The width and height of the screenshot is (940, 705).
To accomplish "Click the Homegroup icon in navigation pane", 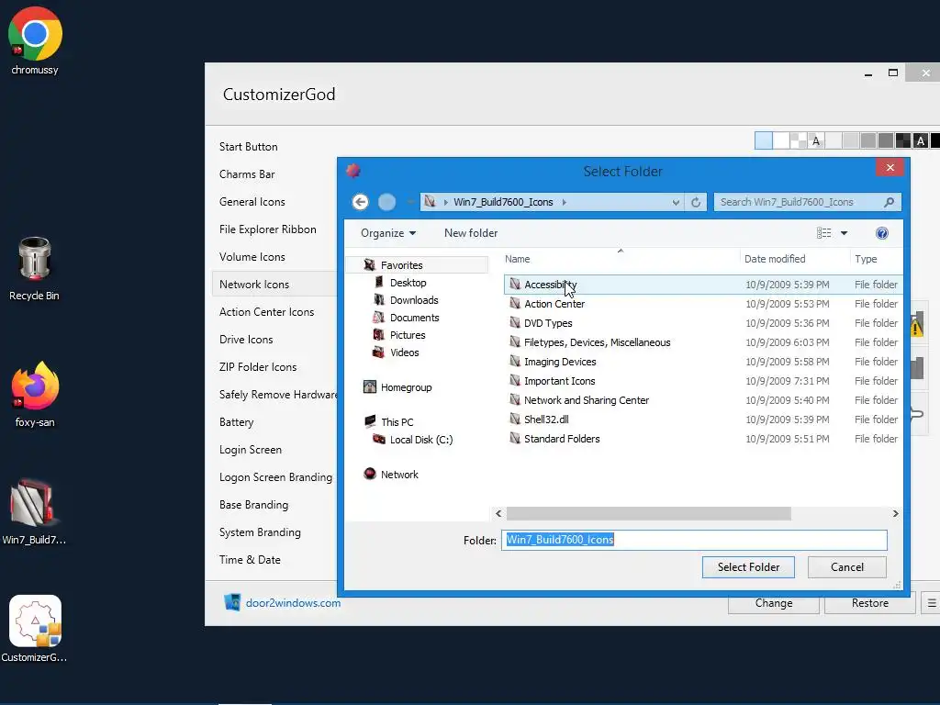I will tap(370, 387).
